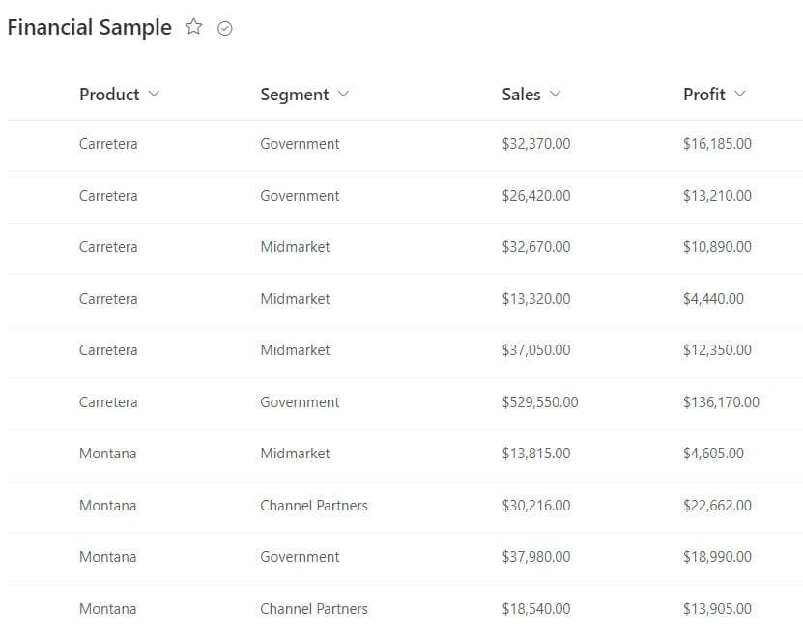Click the $529,550.00 sales value
This screenshot has height=634, width=803.
pos(540,401)
